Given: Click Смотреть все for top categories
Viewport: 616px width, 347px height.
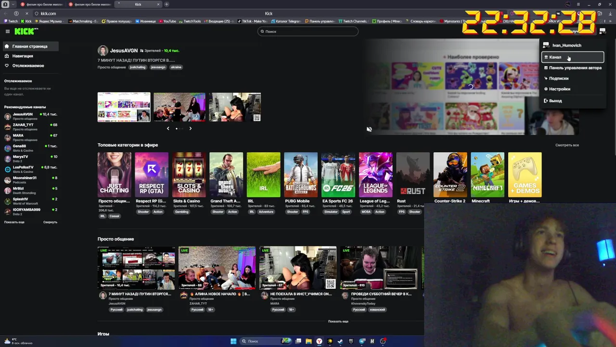Looking at the screenshot, I should pyautogui.click(x=567, y=145).
